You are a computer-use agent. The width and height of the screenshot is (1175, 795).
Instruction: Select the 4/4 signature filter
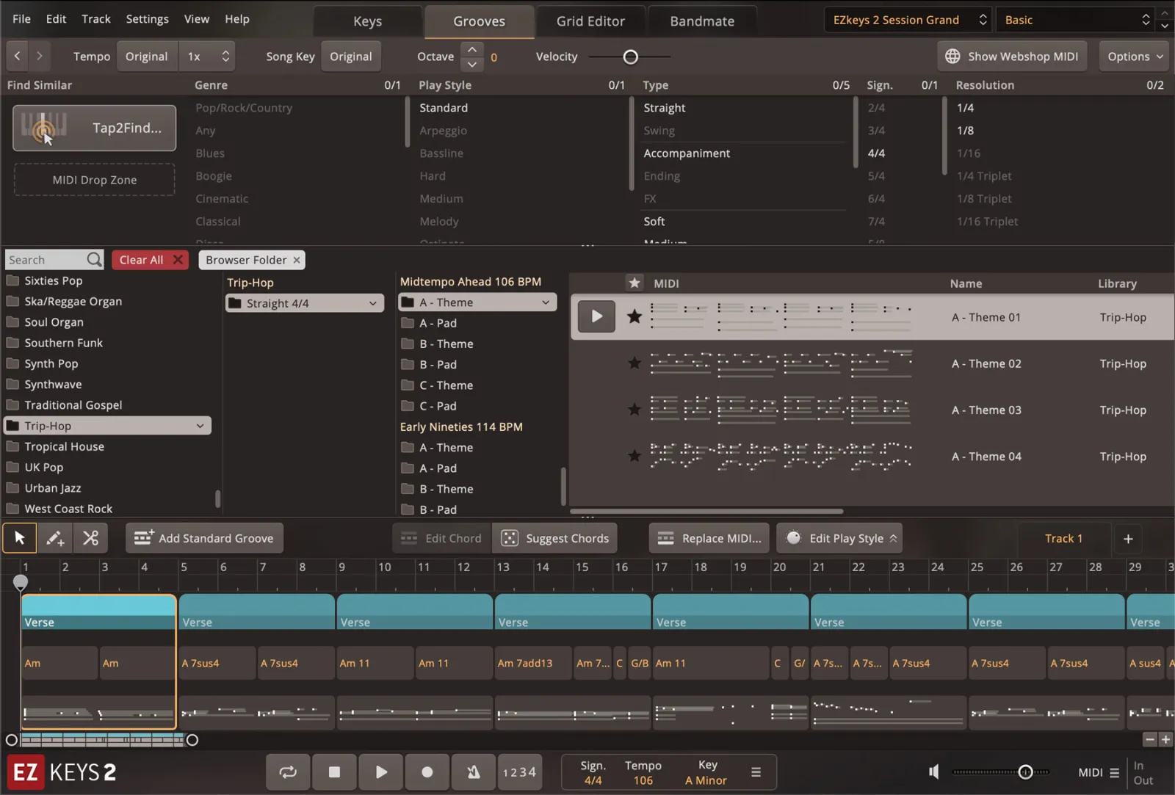876,153
